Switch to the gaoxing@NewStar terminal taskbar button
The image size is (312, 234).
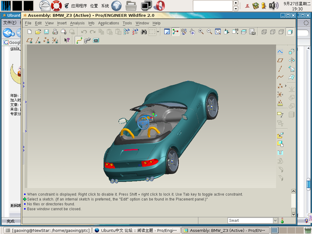(48, 230)
